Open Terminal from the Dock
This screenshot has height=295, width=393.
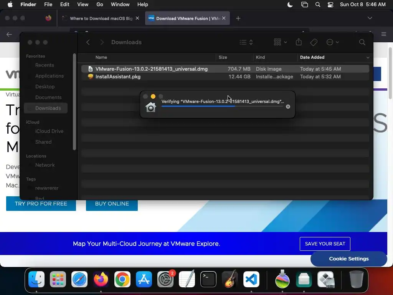tap(208, 280)
